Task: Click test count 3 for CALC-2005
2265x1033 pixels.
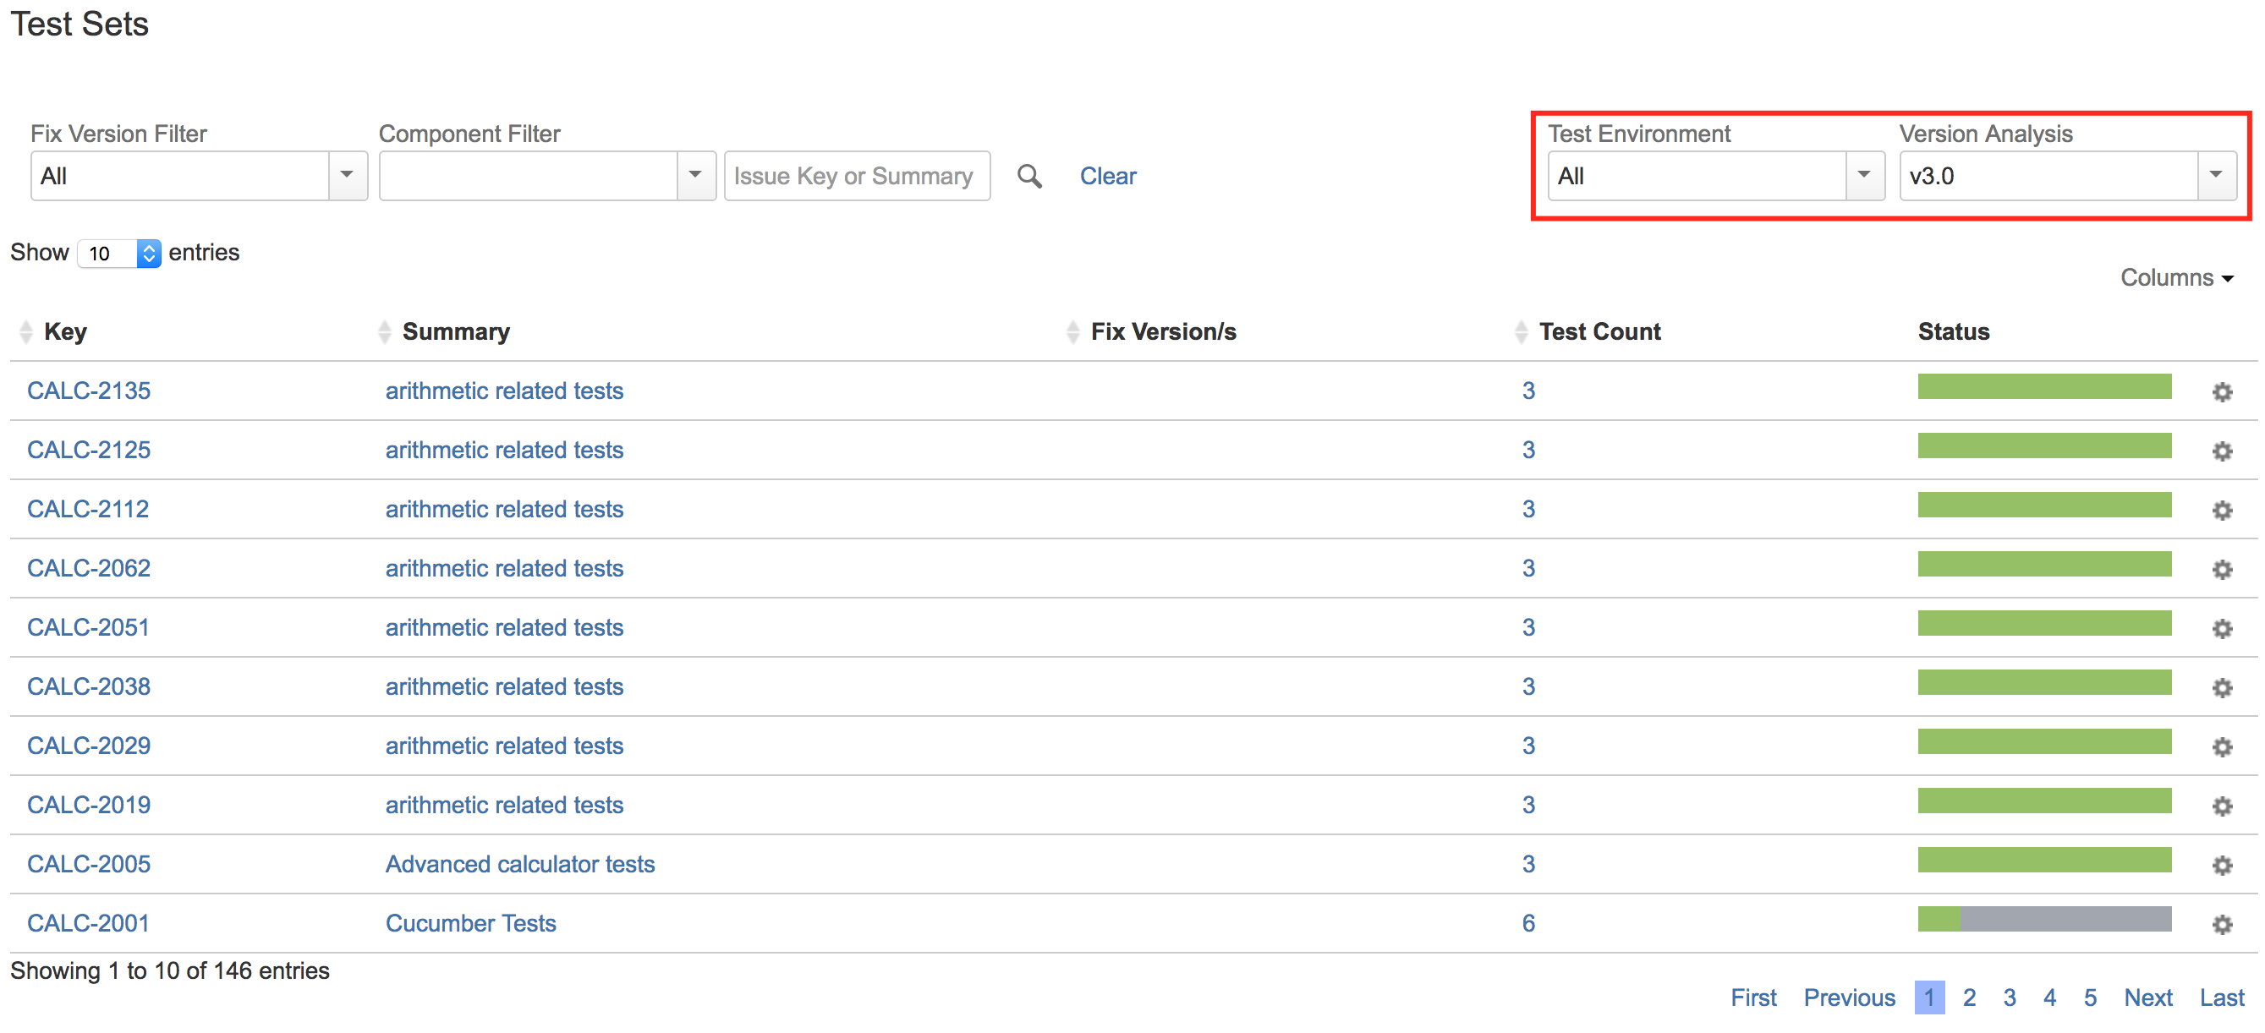Action: coord(1528,863)
